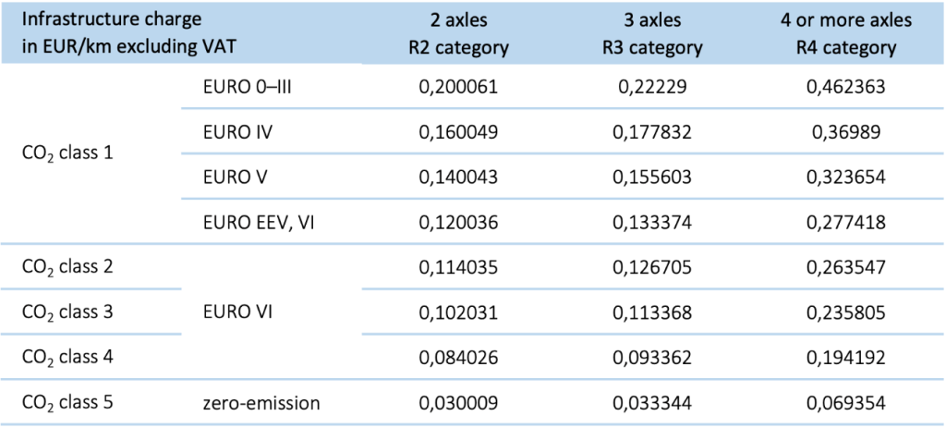Click the R2 value 0,030009
This screenshot has width=946, height=428.
pos(459,401)
